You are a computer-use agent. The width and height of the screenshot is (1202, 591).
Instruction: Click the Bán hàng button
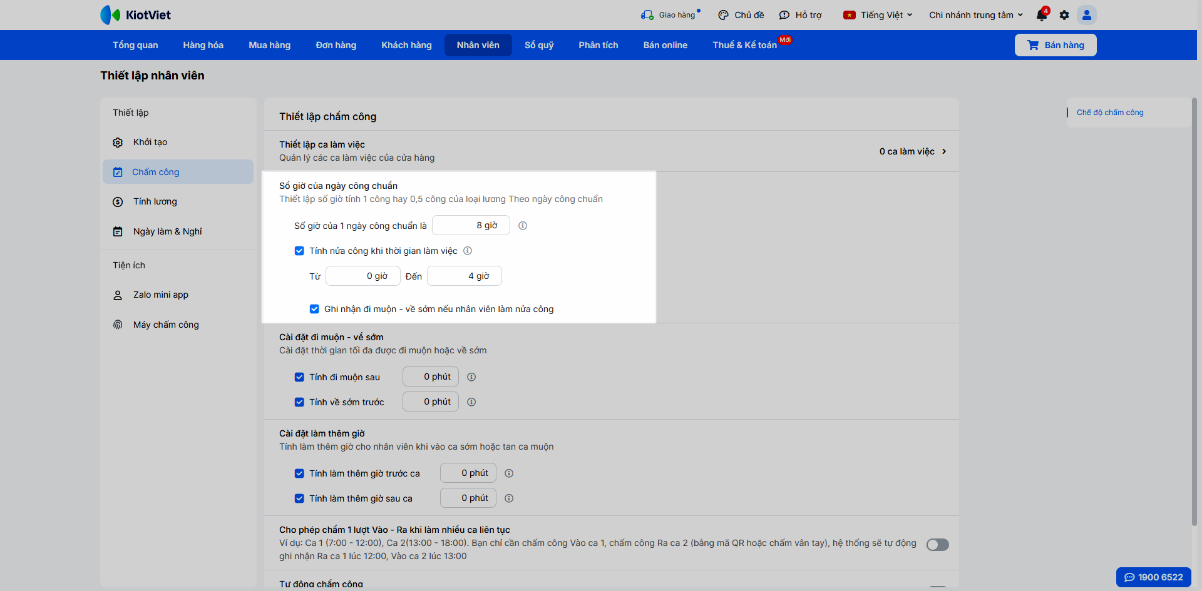pyautogui.click(x=1056, y=45)
